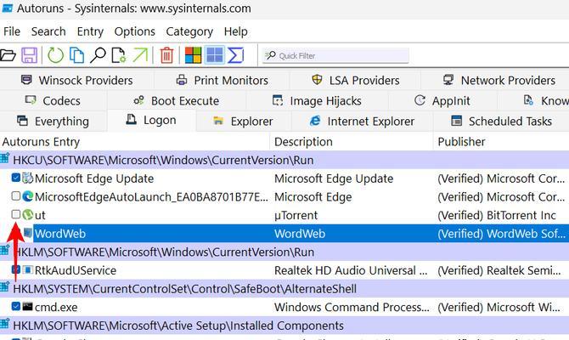569x340 pixels.
Task: Click the Realtek HD Audio Universal description cell
Action: coord(351,270)
